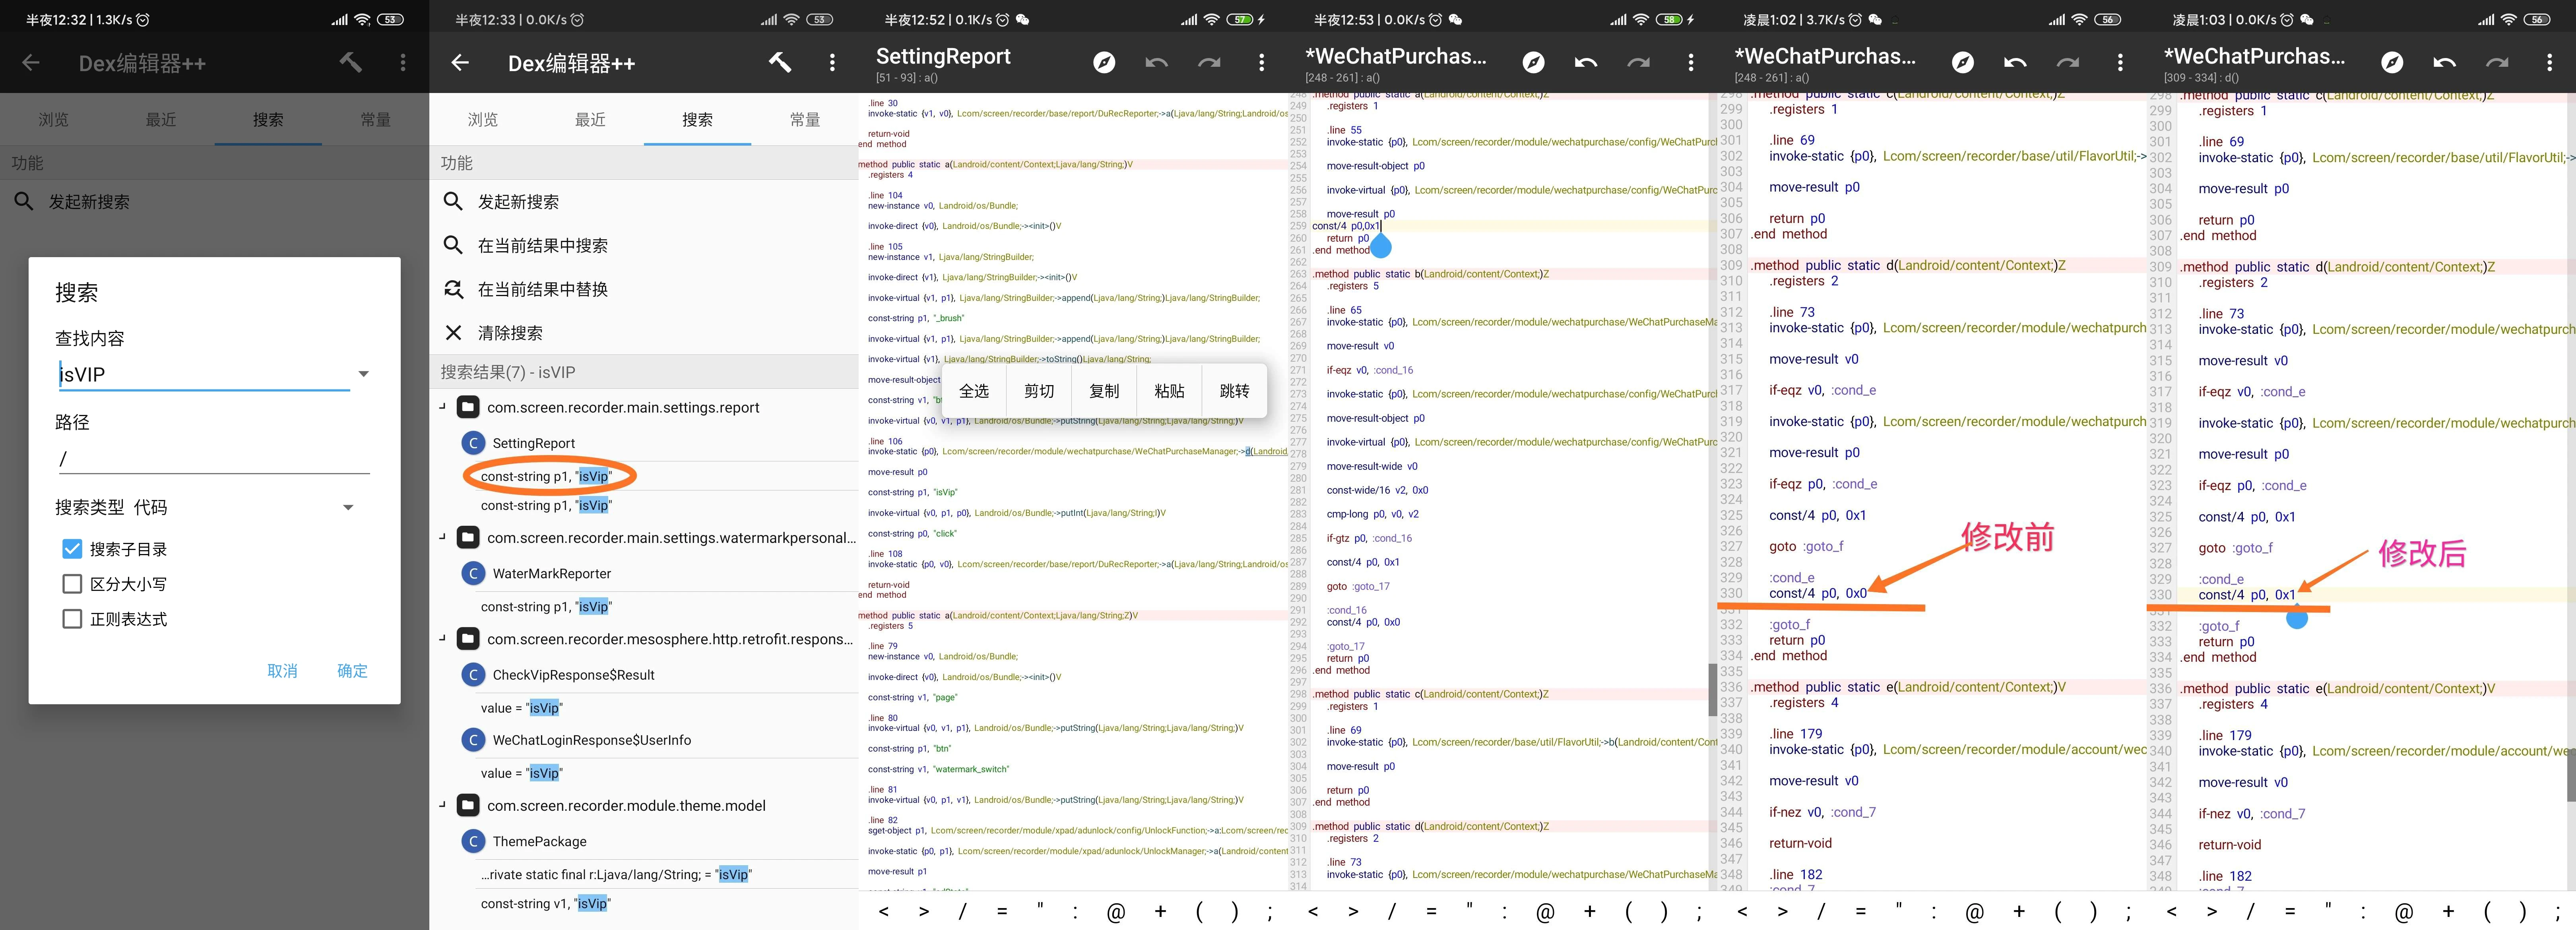Tap undo icon in the 凌晨1:02 editor screen
Viewport: 2576px width, 930px height.
coord(2015,63)
